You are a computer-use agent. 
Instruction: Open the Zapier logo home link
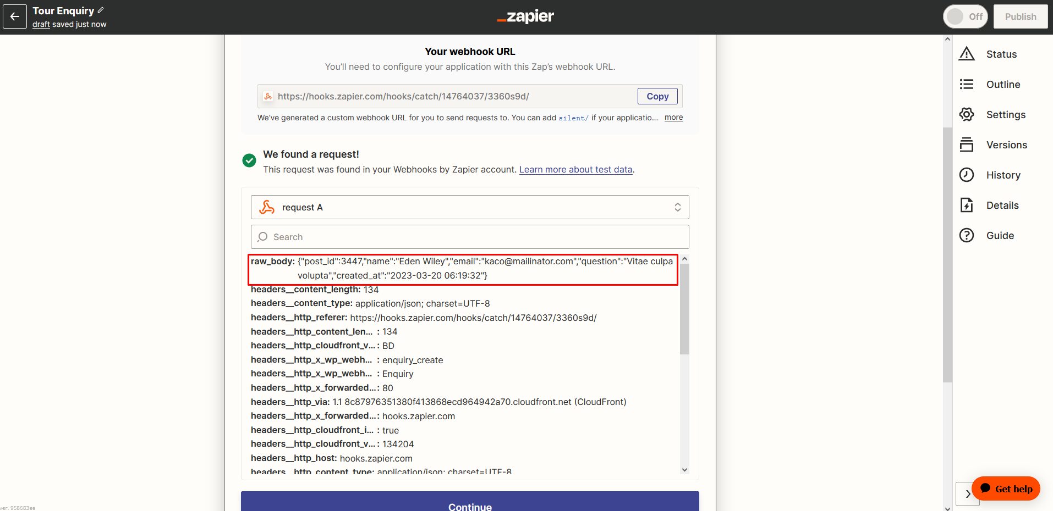tap(525, 16)
